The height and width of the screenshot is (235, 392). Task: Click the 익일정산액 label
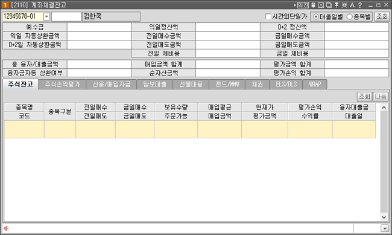click(x=163, y=27)
